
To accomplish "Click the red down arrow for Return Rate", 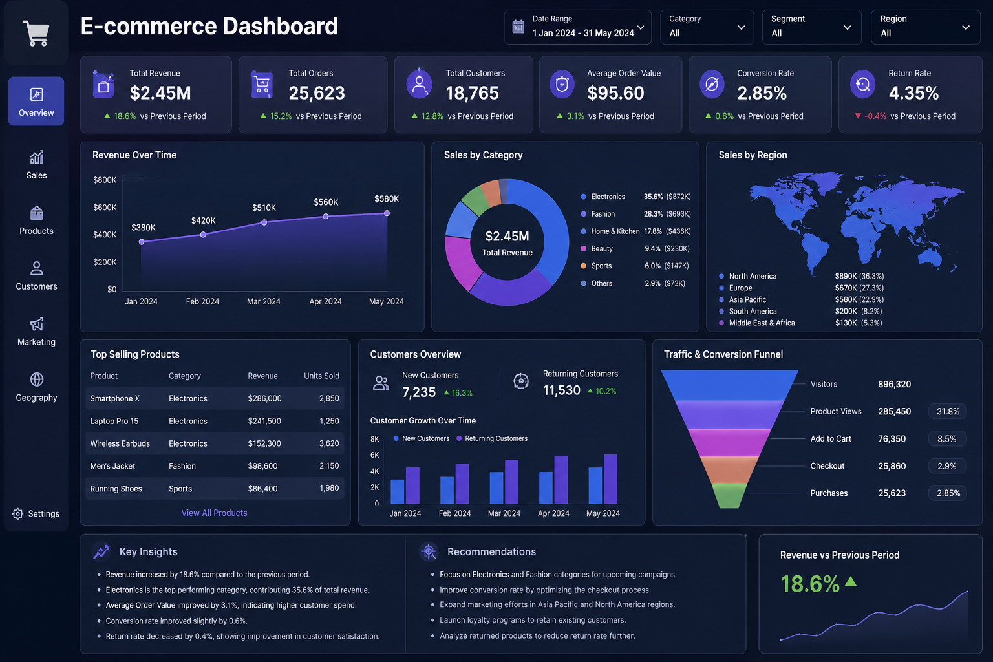I will 858,116.
